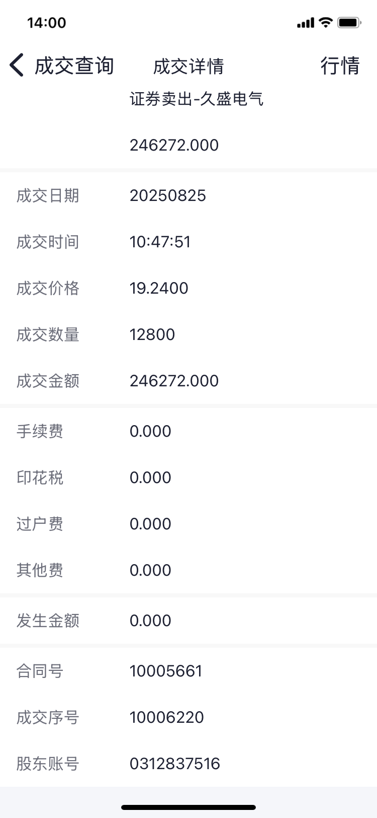377x818 pixels.
Task: Tap the 印花税 row
Action: point(189,478)
